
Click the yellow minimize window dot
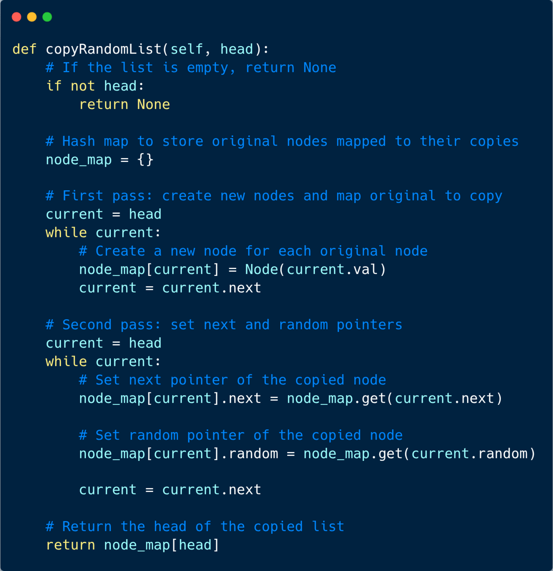pyautogui.click(x=32, y=17)
